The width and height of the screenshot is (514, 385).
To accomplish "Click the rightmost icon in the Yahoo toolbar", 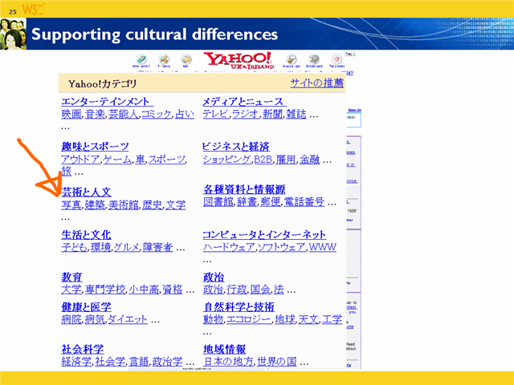I will [336, 61].
